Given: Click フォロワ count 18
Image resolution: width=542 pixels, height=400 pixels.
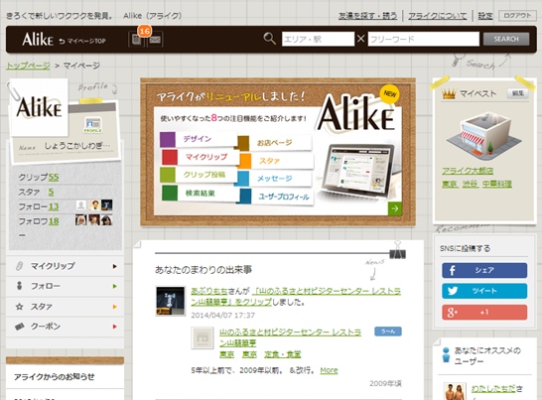Looking at the screenshot, I should tap(54, 221).
